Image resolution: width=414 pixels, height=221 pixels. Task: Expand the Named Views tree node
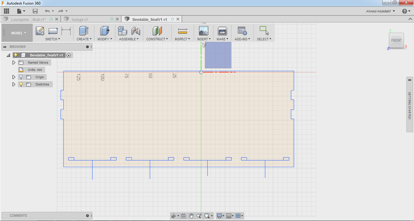pyautogui.click(x=14, y=62)
